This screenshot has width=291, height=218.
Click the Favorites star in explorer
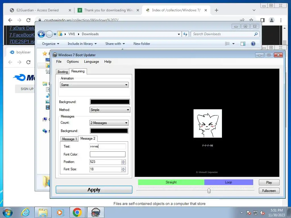[45, 54]
